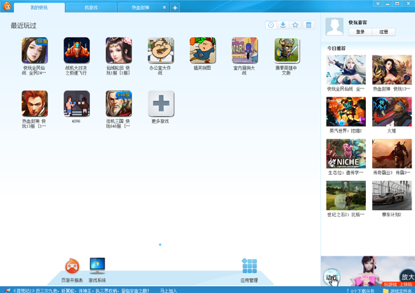415x293 pixels.
Task: Switch to the 热血封神 tab
Action: 140,8
